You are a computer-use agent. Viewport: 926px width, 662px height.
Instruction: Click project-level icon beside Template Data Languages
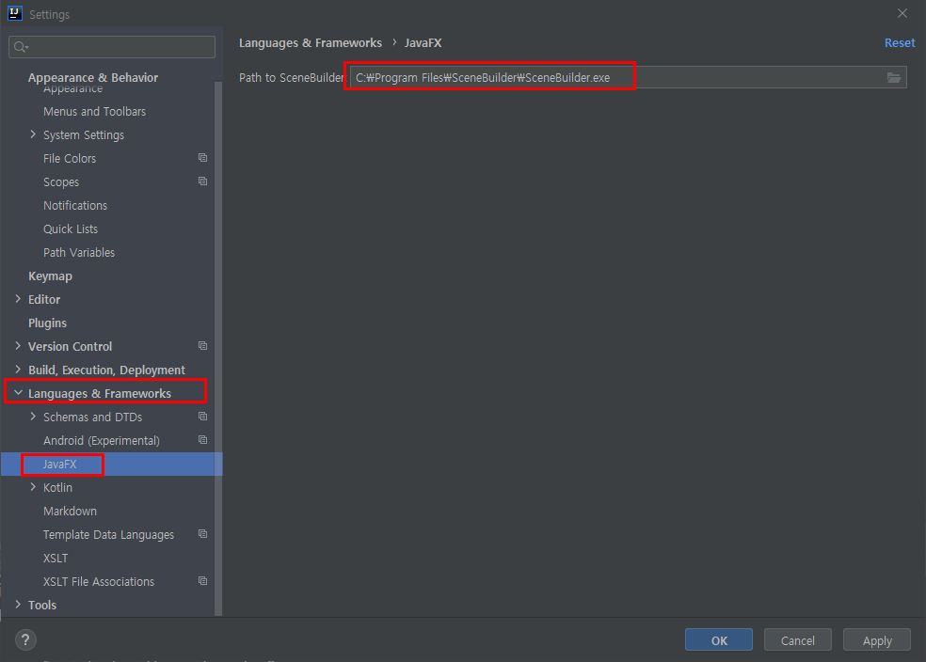tap(202, 534)
